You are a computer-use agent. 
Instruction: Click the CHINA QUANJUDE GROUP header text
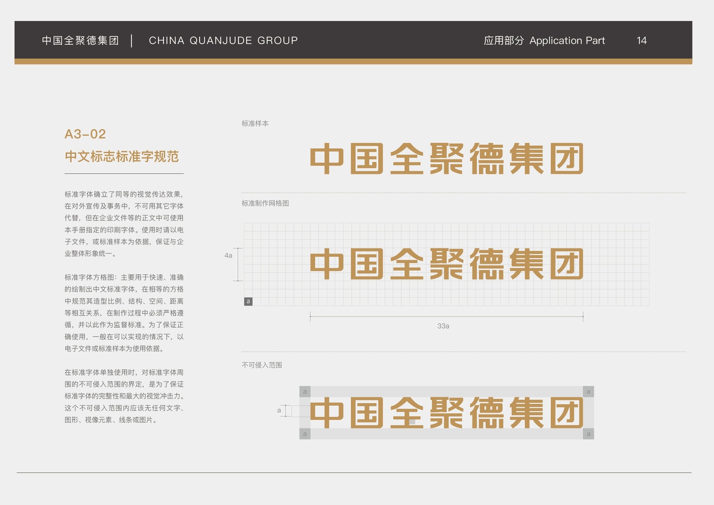[x=223, y=40]
